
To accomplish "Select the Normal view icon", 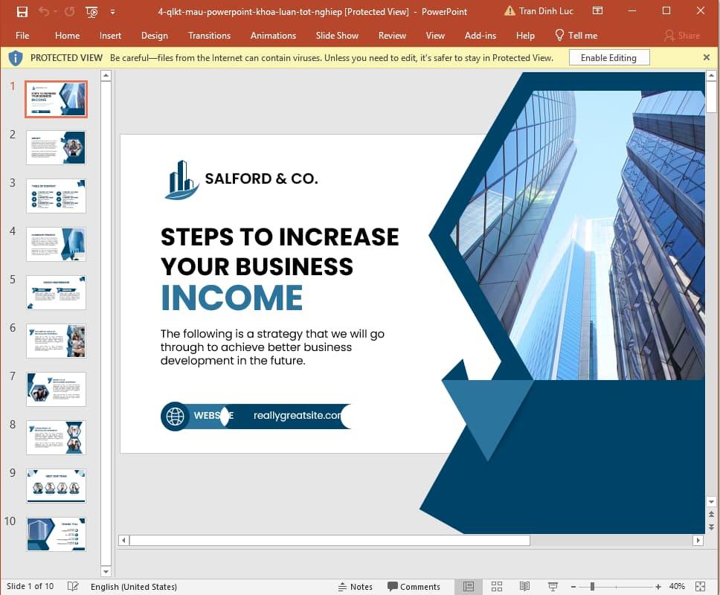I will (469, 586).
